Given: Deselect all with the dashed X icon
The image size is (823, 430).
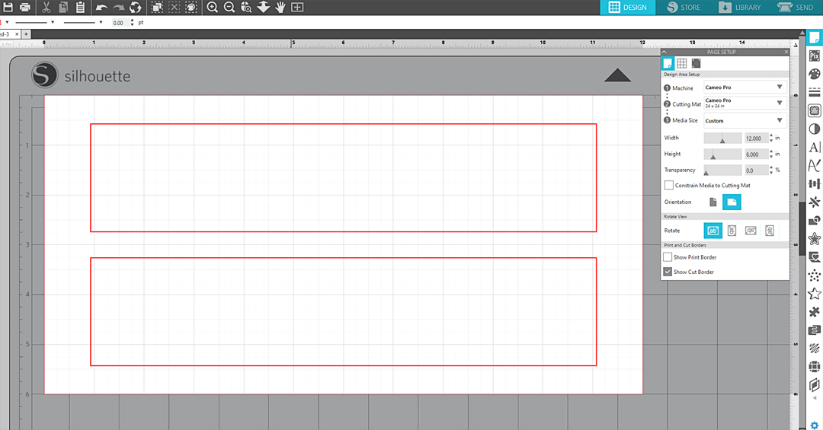Looking at the screenshot, I should (x=175, y=8).
